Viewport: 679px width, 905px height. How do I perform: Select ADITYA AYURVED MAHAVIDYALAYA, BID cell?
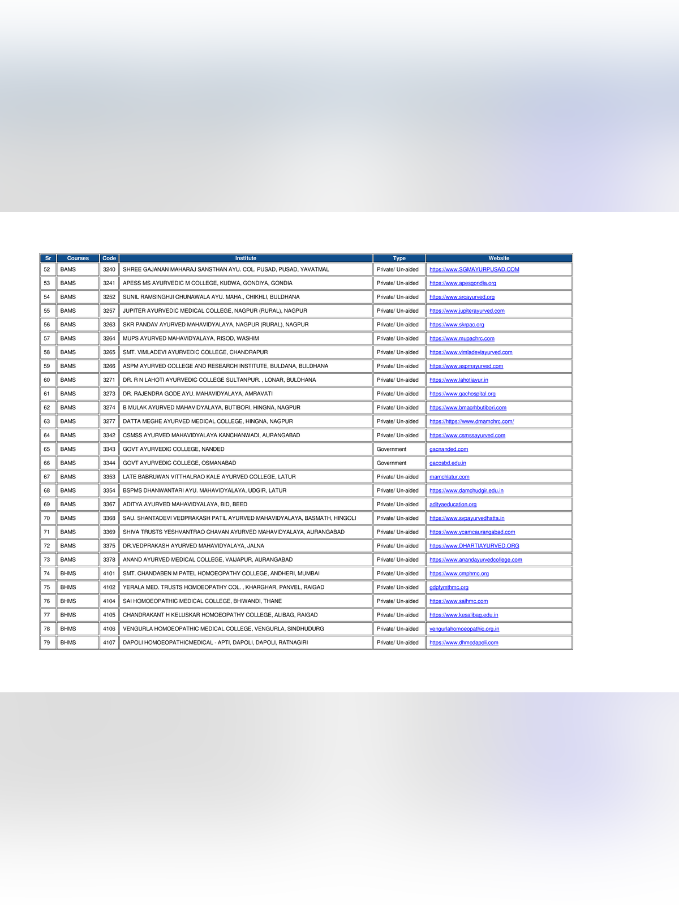(246, 505)
